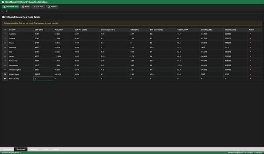Delete the Canada row

(x=250, y=38)
